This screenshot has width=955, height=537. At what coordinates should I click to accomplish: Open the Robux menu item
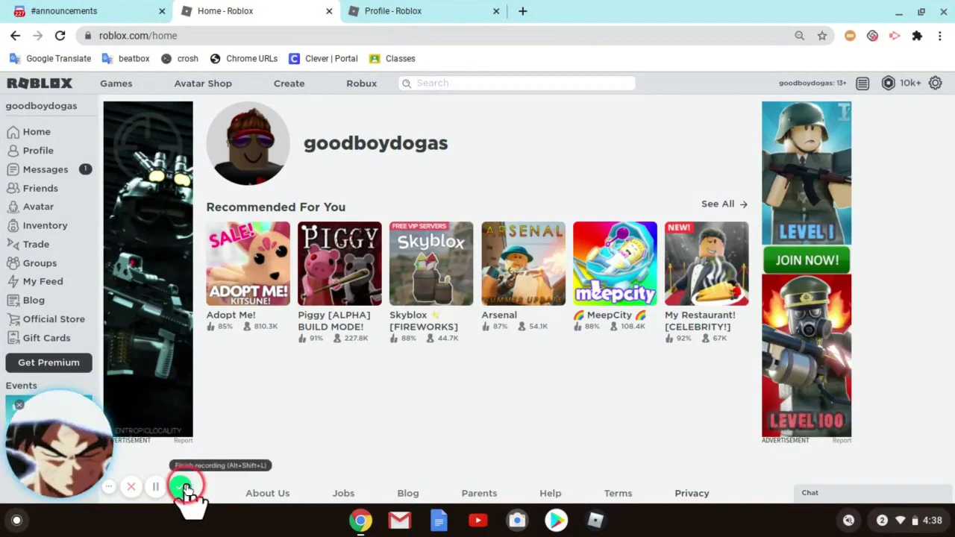pos(361,84)
